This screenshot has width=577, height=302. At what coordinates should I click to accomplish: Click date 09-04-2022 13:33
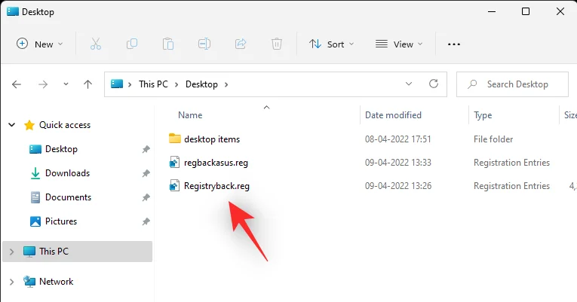pyautogui.click(x=397, y=163)
